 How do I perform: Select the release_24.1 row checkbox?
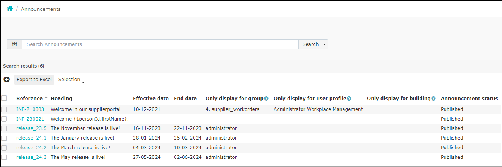[x=4, y=138]
